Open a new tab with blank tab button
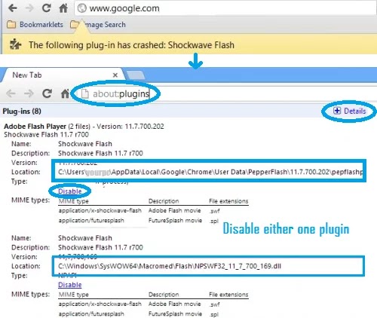The height and width of the screenshot is (318, 377). [135, 75]
